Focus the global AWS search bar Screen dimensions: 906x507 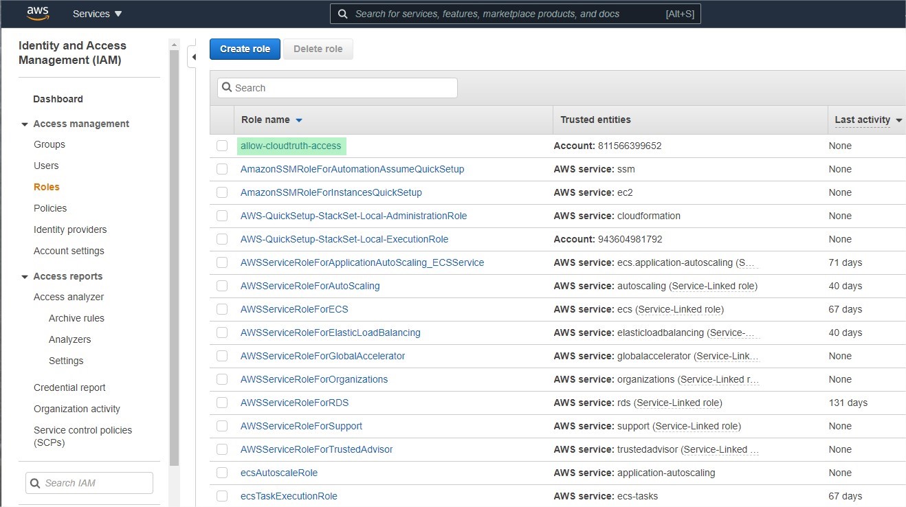pos(516,14)
